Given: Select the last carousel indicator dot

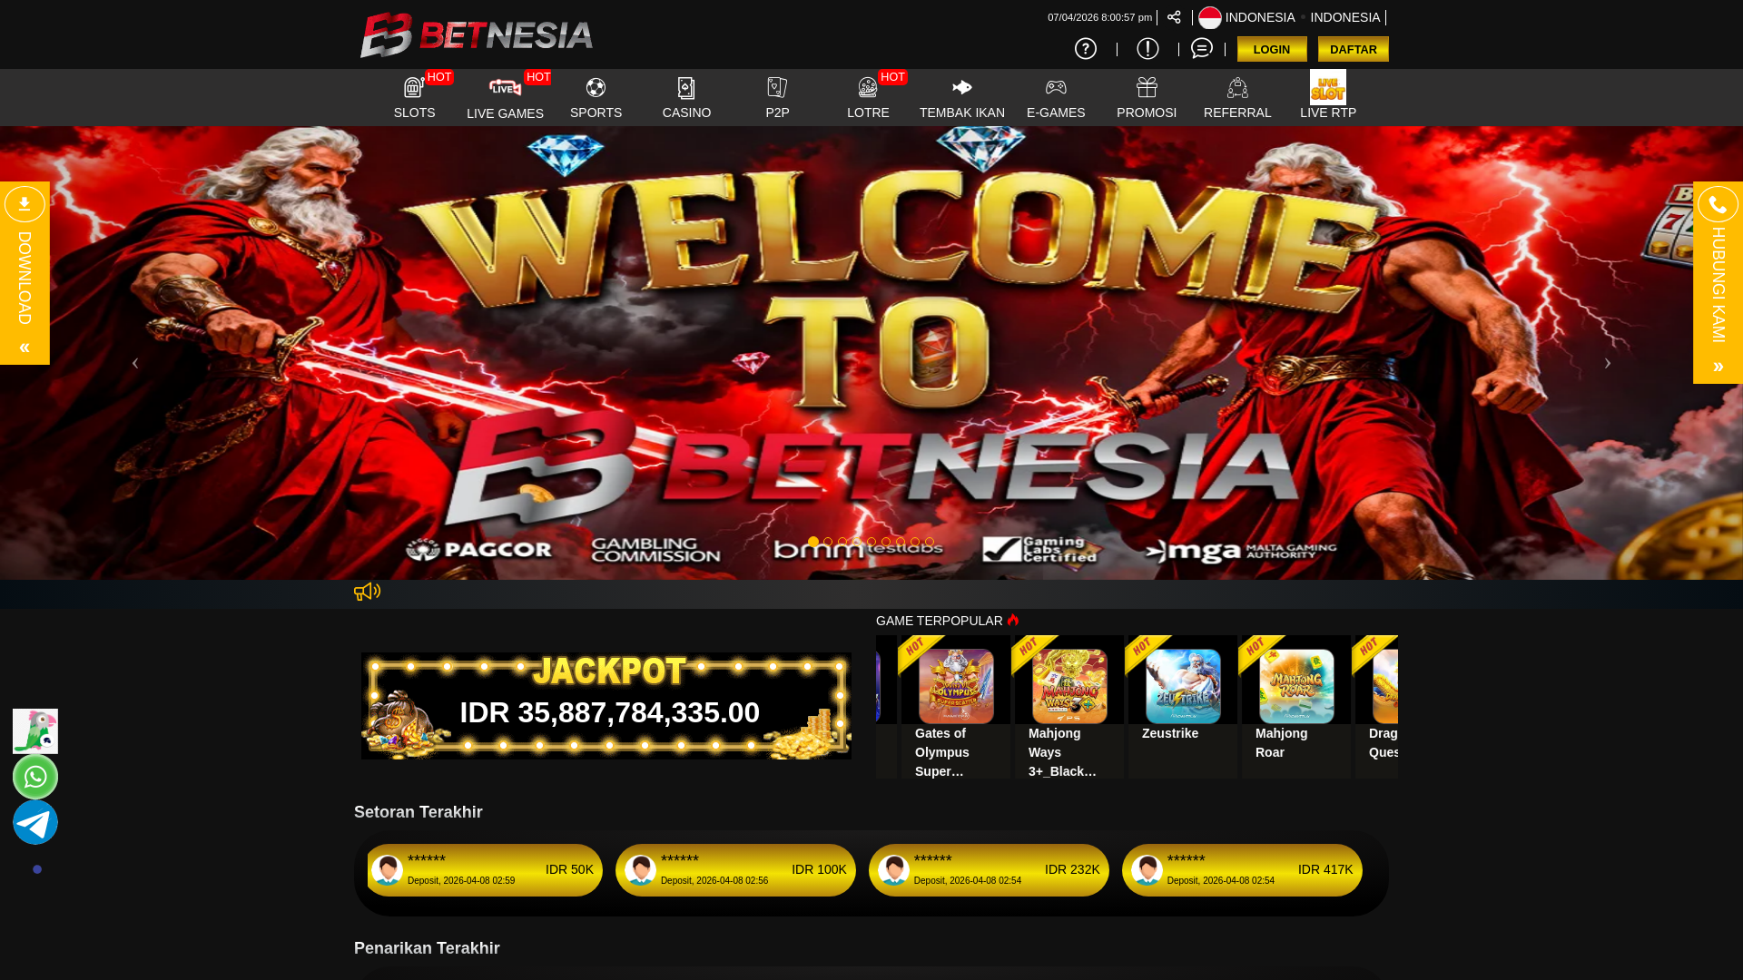Looking at the screenshot, I should (930, 542).
